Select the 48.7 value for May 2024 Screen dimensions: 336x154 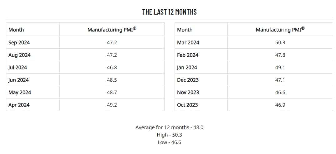112,92
